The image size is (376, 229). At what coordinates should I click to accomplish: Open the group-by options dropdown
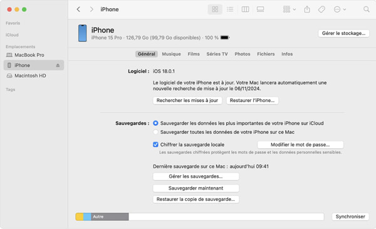tap(289, 9)
